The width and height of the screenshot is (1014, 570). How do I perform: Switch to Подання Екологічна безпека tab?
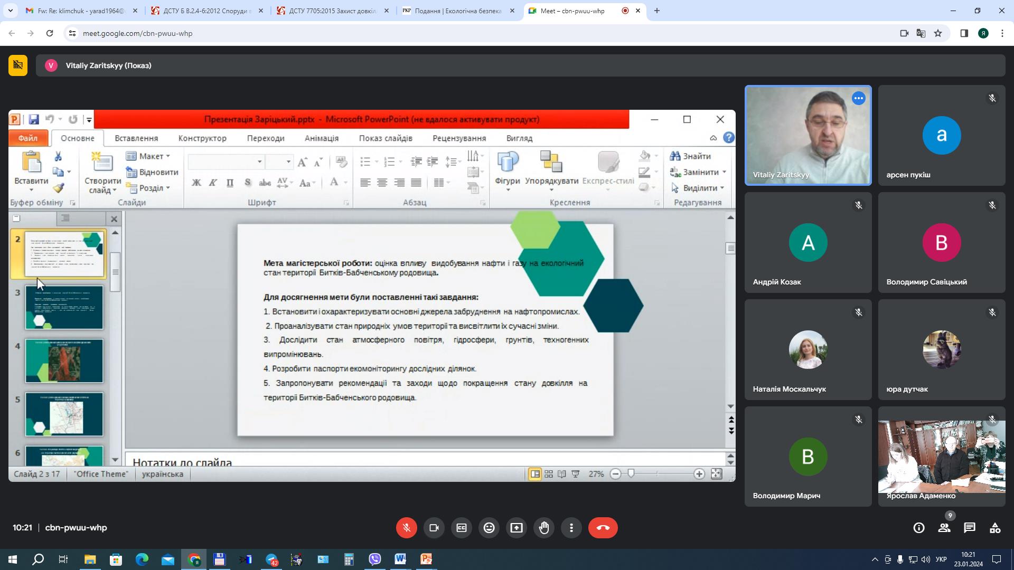(457, 11)
